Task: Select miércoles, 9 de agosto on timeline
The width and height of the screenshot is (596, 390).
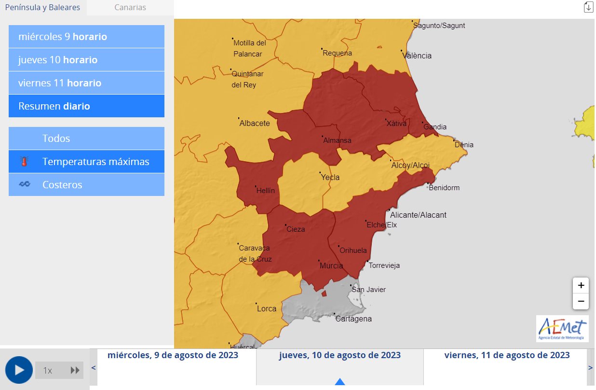Action: [173, 356]
